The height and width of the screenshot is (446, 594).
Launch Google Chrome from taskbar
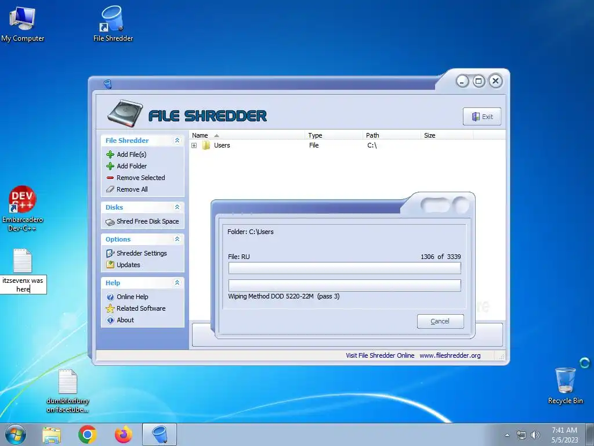(x=87, y=434)
